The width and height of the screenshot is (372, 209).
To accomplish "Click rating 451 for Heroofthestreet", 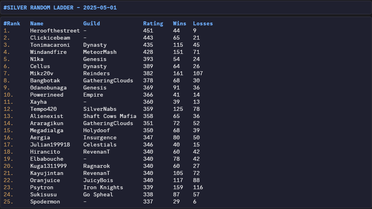I will pyautogui.click(x=148, y=30).
